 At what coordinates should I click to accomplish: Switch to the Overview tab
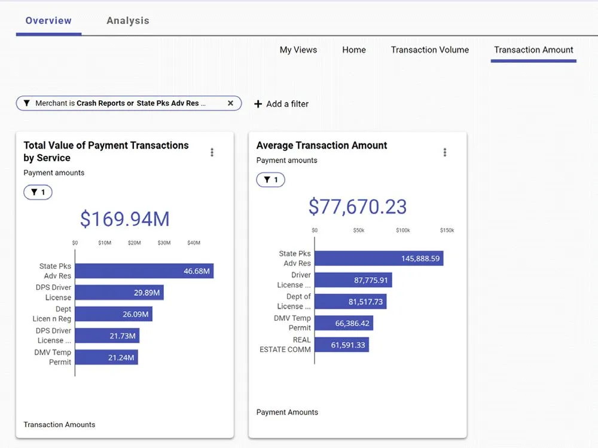(48, 20)
